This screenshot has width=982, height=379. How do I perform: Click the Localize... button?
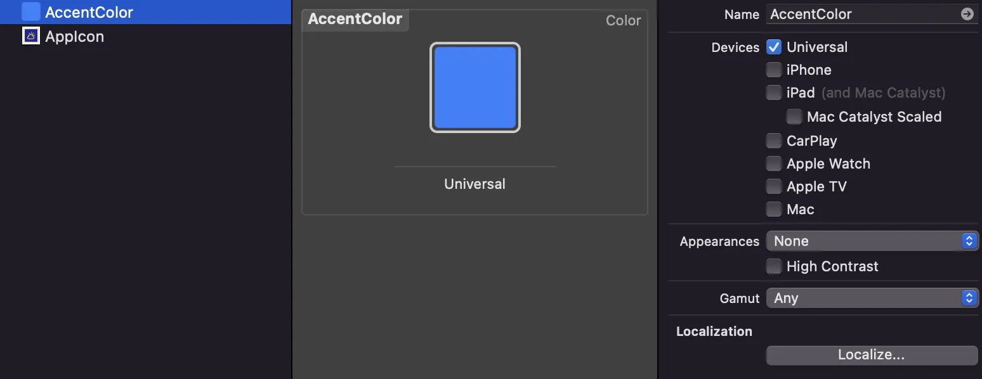click(872, 355)
